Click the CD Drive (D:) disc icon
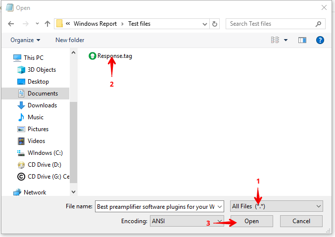The height and width of the screenshot is (237, 335). click(x=21, y=165)
